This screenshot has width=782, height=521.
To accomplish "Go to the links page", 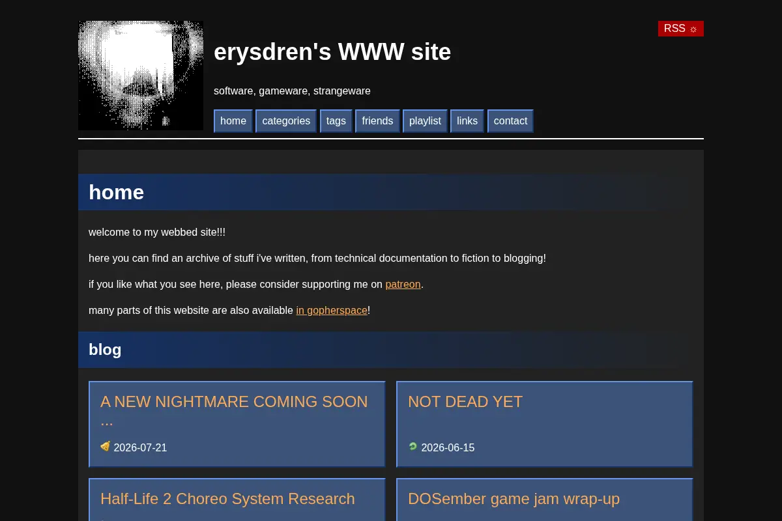I will 467,121.
